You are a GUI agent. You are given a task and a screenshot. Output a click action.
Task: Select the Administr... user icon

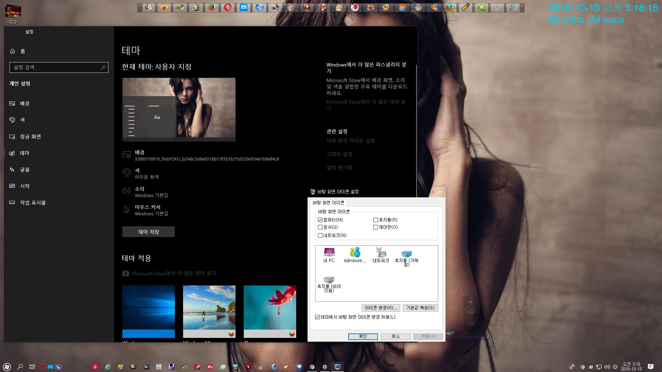(x=355, y=255)
